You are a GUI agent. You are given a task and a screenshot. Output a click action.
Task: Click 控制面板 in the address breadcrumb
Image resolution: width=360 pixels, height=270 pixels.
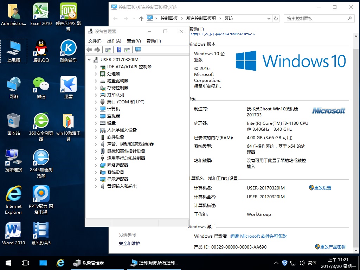coord(169,18)
